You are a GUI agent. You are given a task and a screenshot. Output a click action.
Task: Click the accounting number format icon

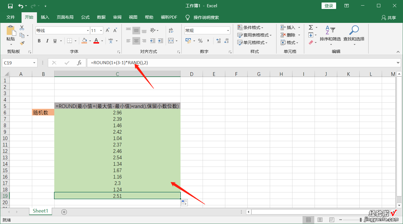188,41
